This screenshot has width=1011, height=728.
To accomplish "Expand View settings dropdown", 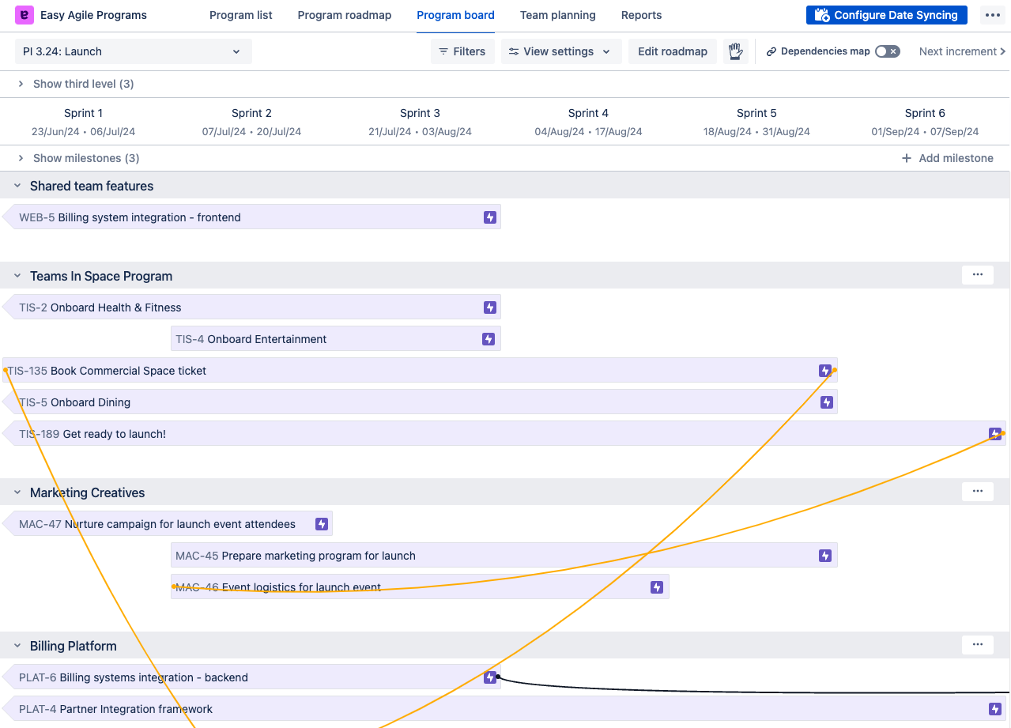I will [x=560, y=51].
